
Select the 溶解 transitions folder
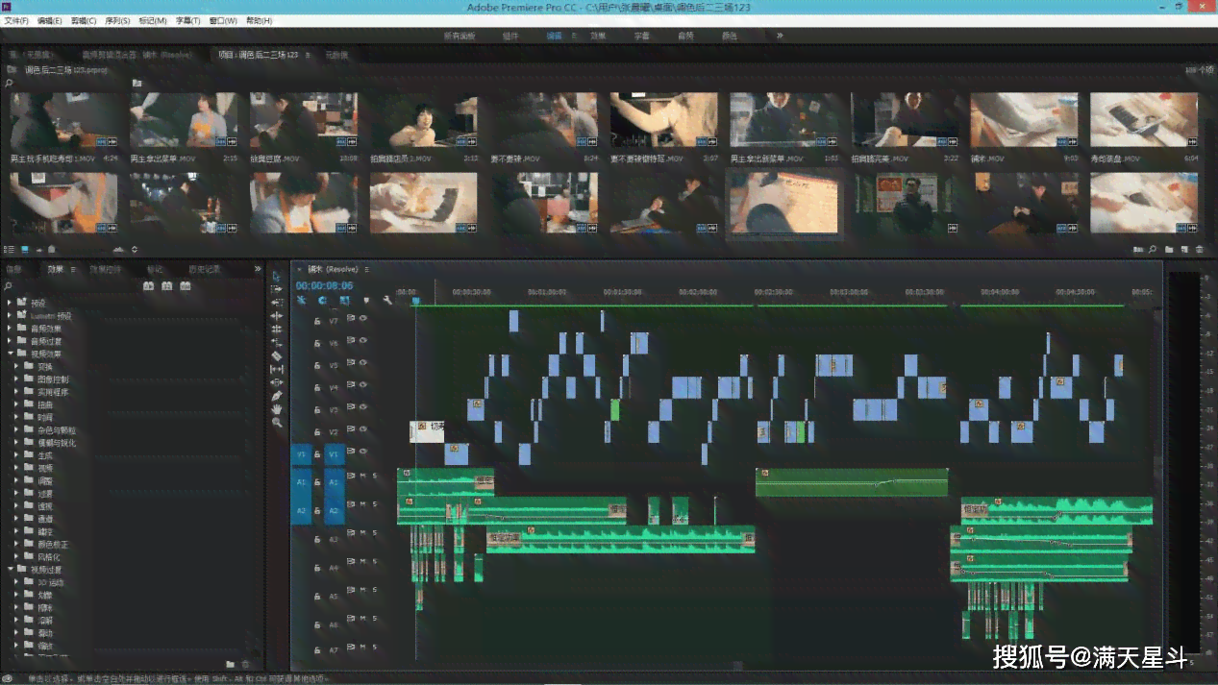point(44,621)
